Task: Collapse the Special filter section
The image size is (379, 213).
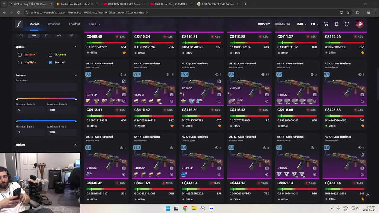Action: pos(76,47)
